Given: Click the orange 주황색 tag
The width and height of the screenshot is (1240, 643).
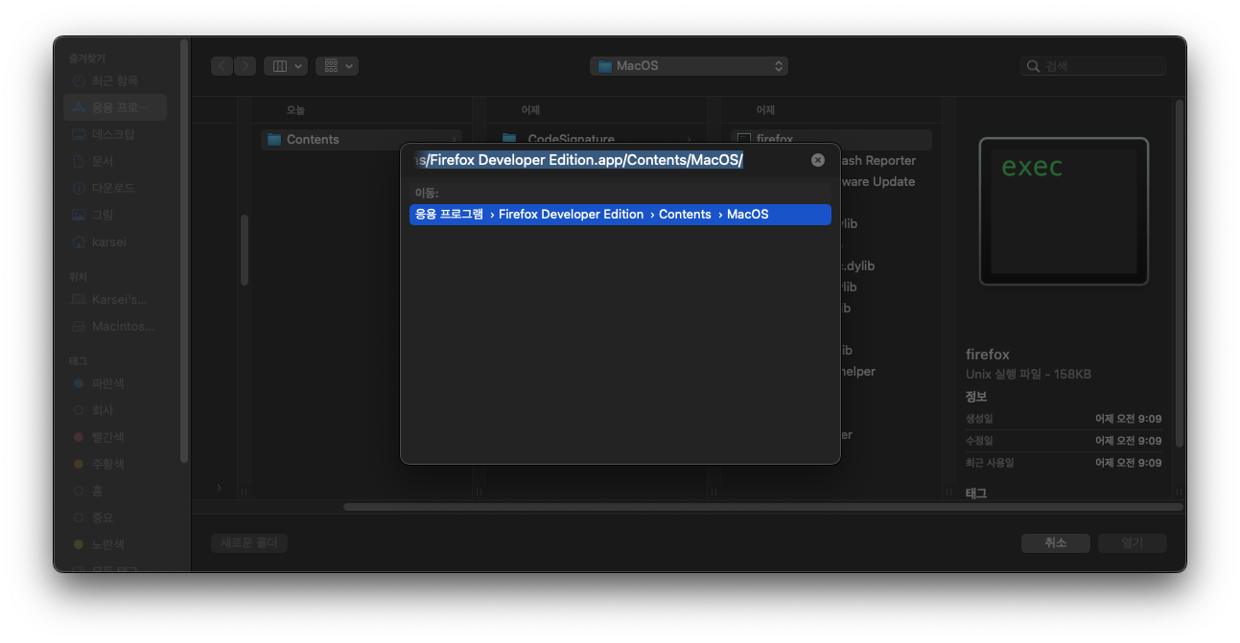Looking at the screenshot, I should 115,464.
